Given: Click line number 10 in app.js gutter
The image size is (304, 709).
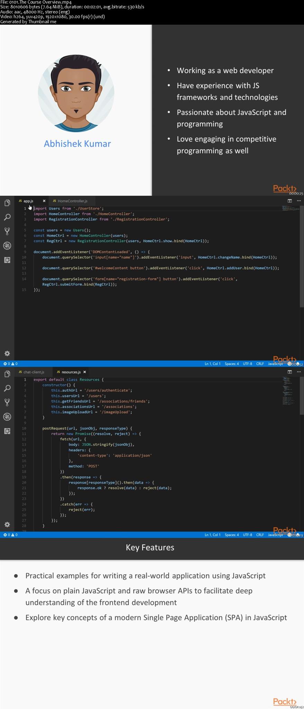Looking at the screenshot, I should coord(24,258).
